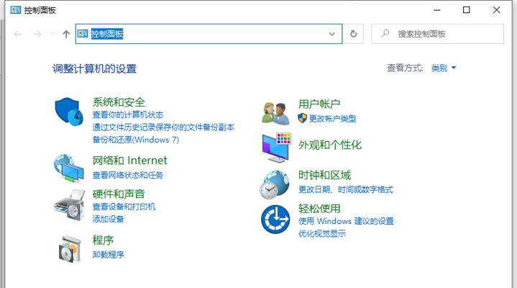The width and height of the screenshot is (517, 288).
Task: Open the 外观和个性化 monitor icon
Action: click(x=277, y=148)
